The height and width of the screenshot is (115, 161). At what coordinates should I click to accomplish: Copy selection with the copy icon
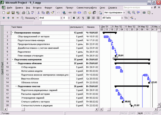(43, 13)
